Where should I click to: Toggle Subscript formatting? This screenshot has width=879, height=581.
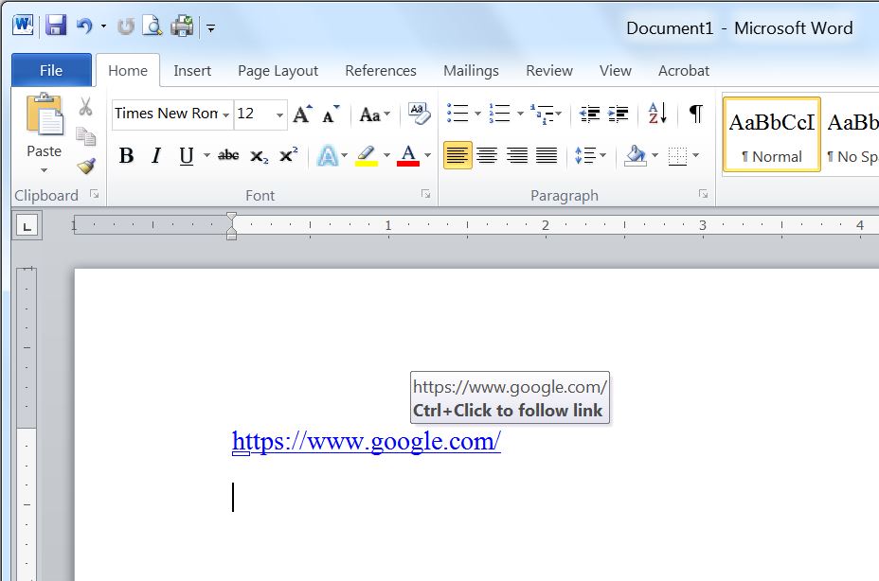(x=259, y=156)
